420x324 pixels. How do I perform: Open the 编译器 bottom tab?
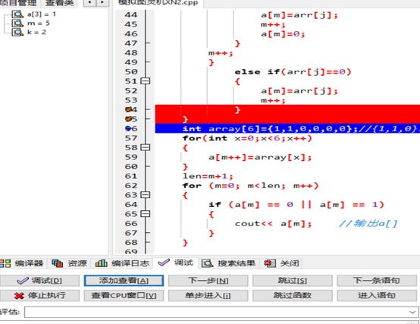click(22, 263)
